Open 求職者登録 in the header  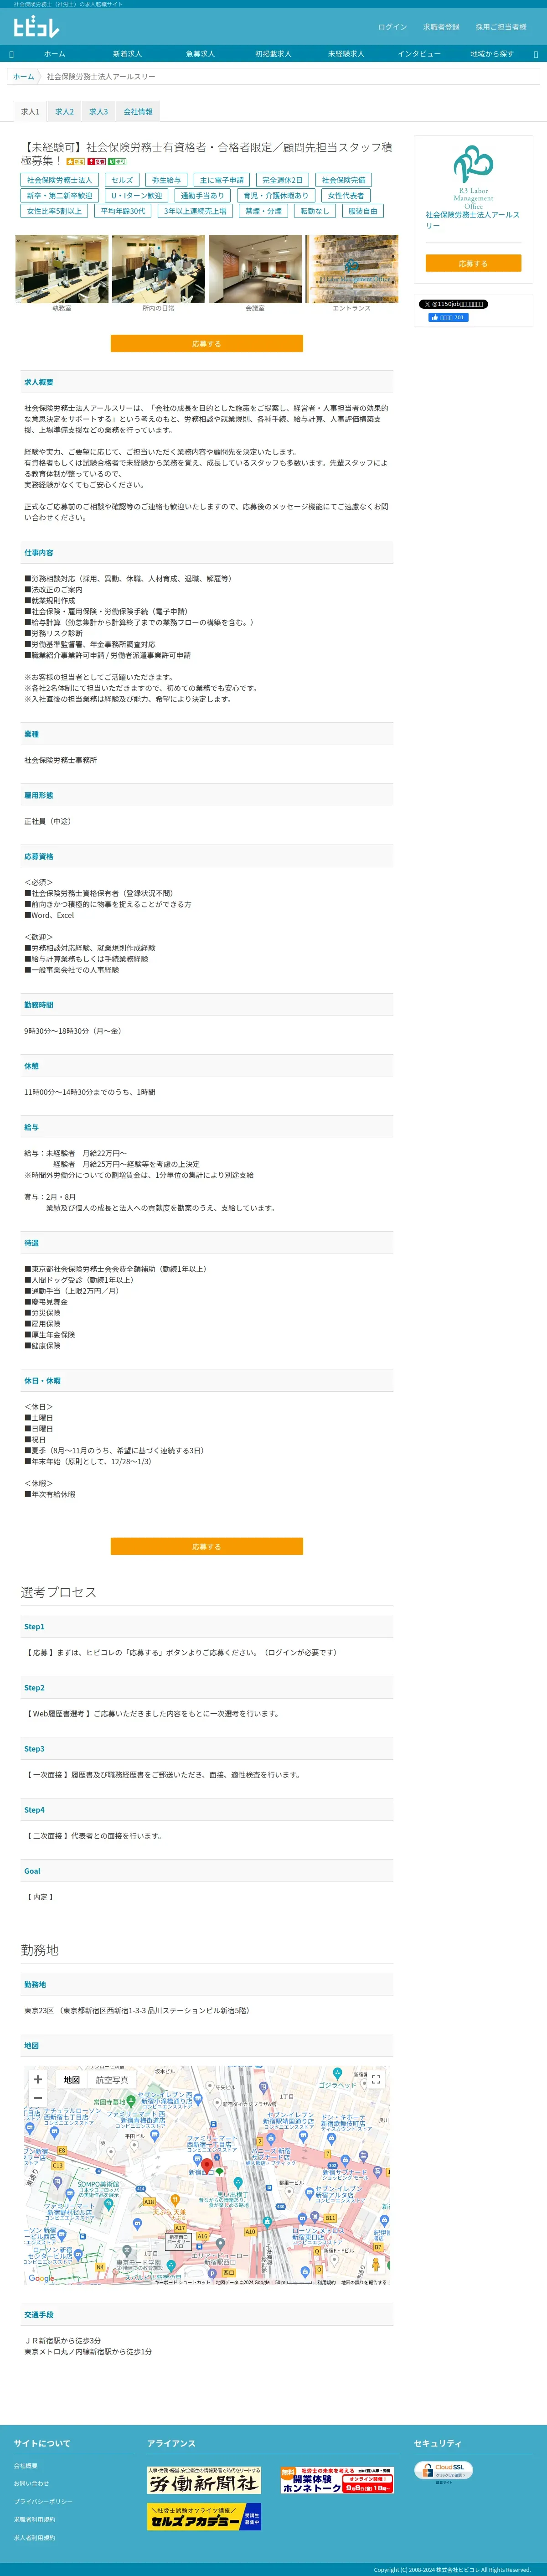pos(441,27)
